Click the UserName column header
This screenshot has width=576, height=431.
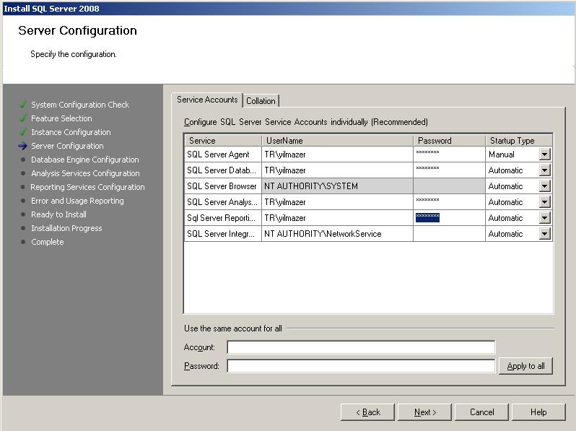[x=337, y=141]
